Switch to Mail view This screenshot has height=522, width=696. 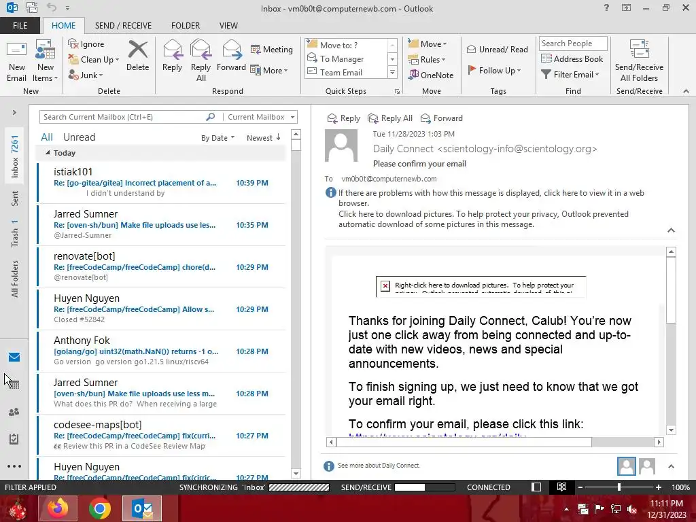[14, 357]
